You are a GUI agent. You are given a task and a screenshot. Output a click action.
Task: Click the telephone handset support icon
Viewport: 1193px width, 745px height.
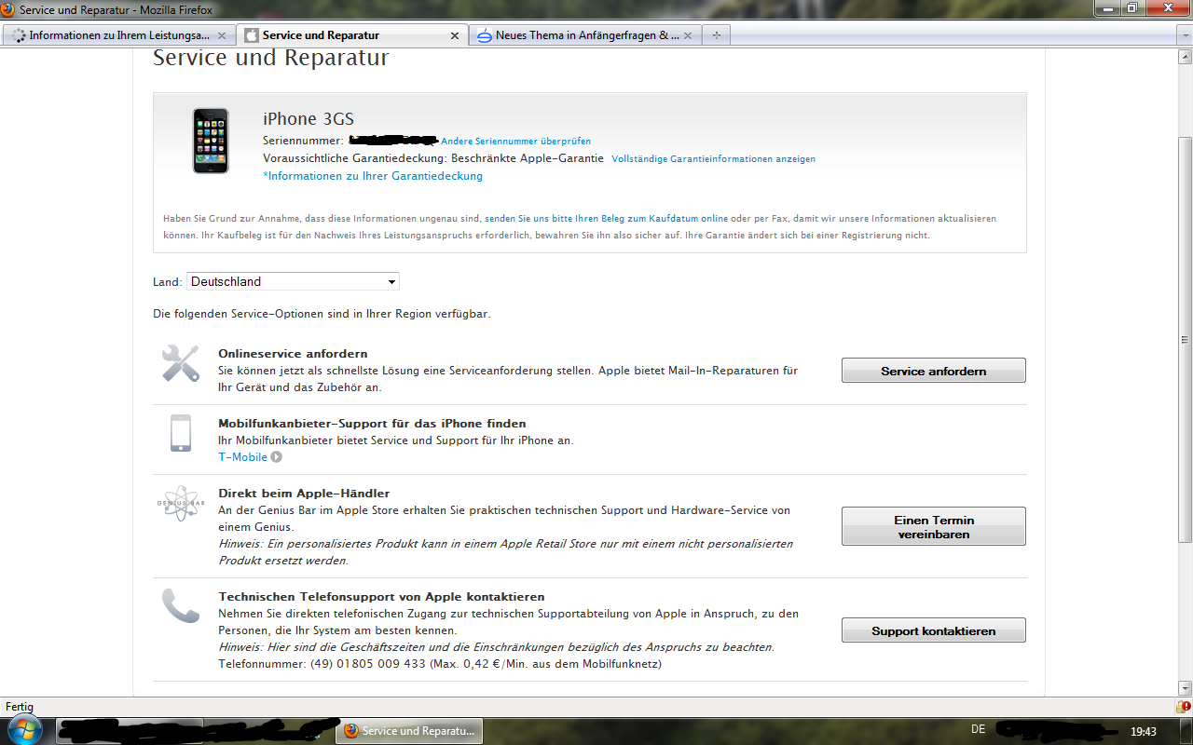pyautogui.click(x=180, y=605)
